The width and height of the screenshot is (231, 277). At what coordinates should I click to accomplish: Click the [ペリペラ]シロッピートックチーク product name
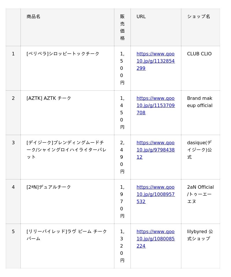tap(63, 54)
